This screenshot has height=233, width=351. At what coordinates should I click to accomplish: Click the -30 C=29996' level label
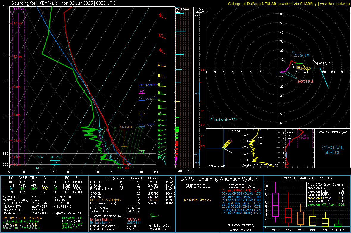[148, 85]
